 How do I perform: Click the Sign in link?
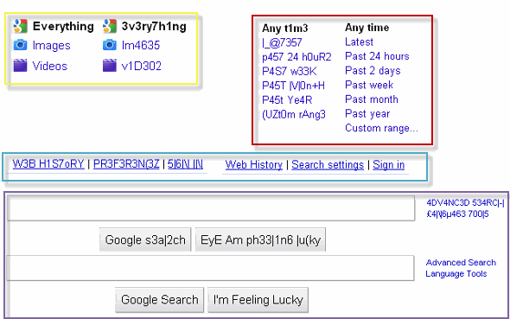pyautogui.click(x=389, y=165)
